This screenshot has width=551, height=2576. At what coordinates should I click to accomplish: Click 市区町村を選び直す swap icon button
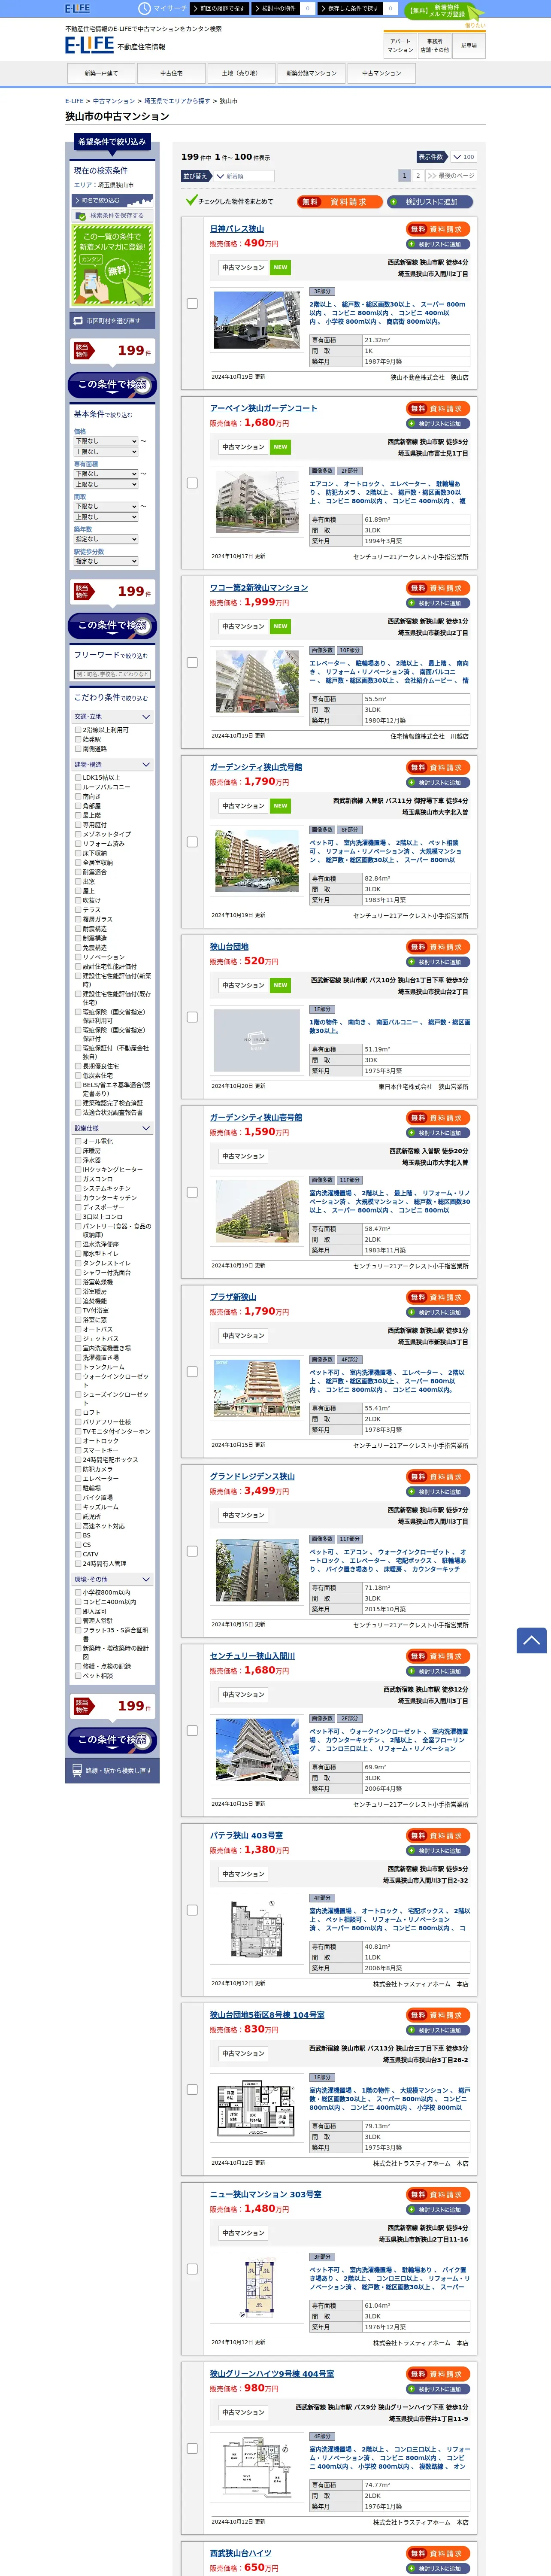[112, 321]
